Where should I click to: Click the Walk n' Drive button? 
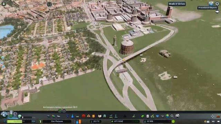tap(177, 4)
